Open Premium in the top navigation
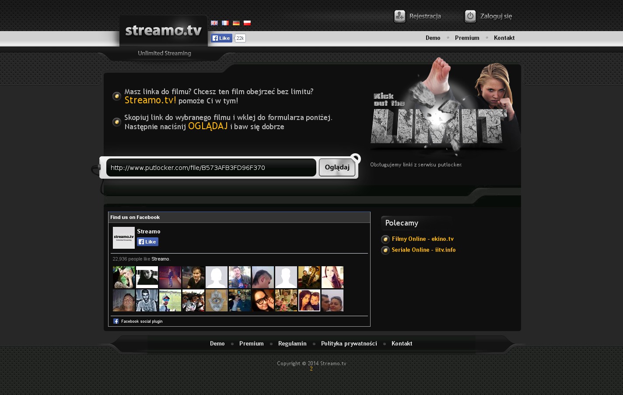The image size is (623, 395). click(467, 38)
